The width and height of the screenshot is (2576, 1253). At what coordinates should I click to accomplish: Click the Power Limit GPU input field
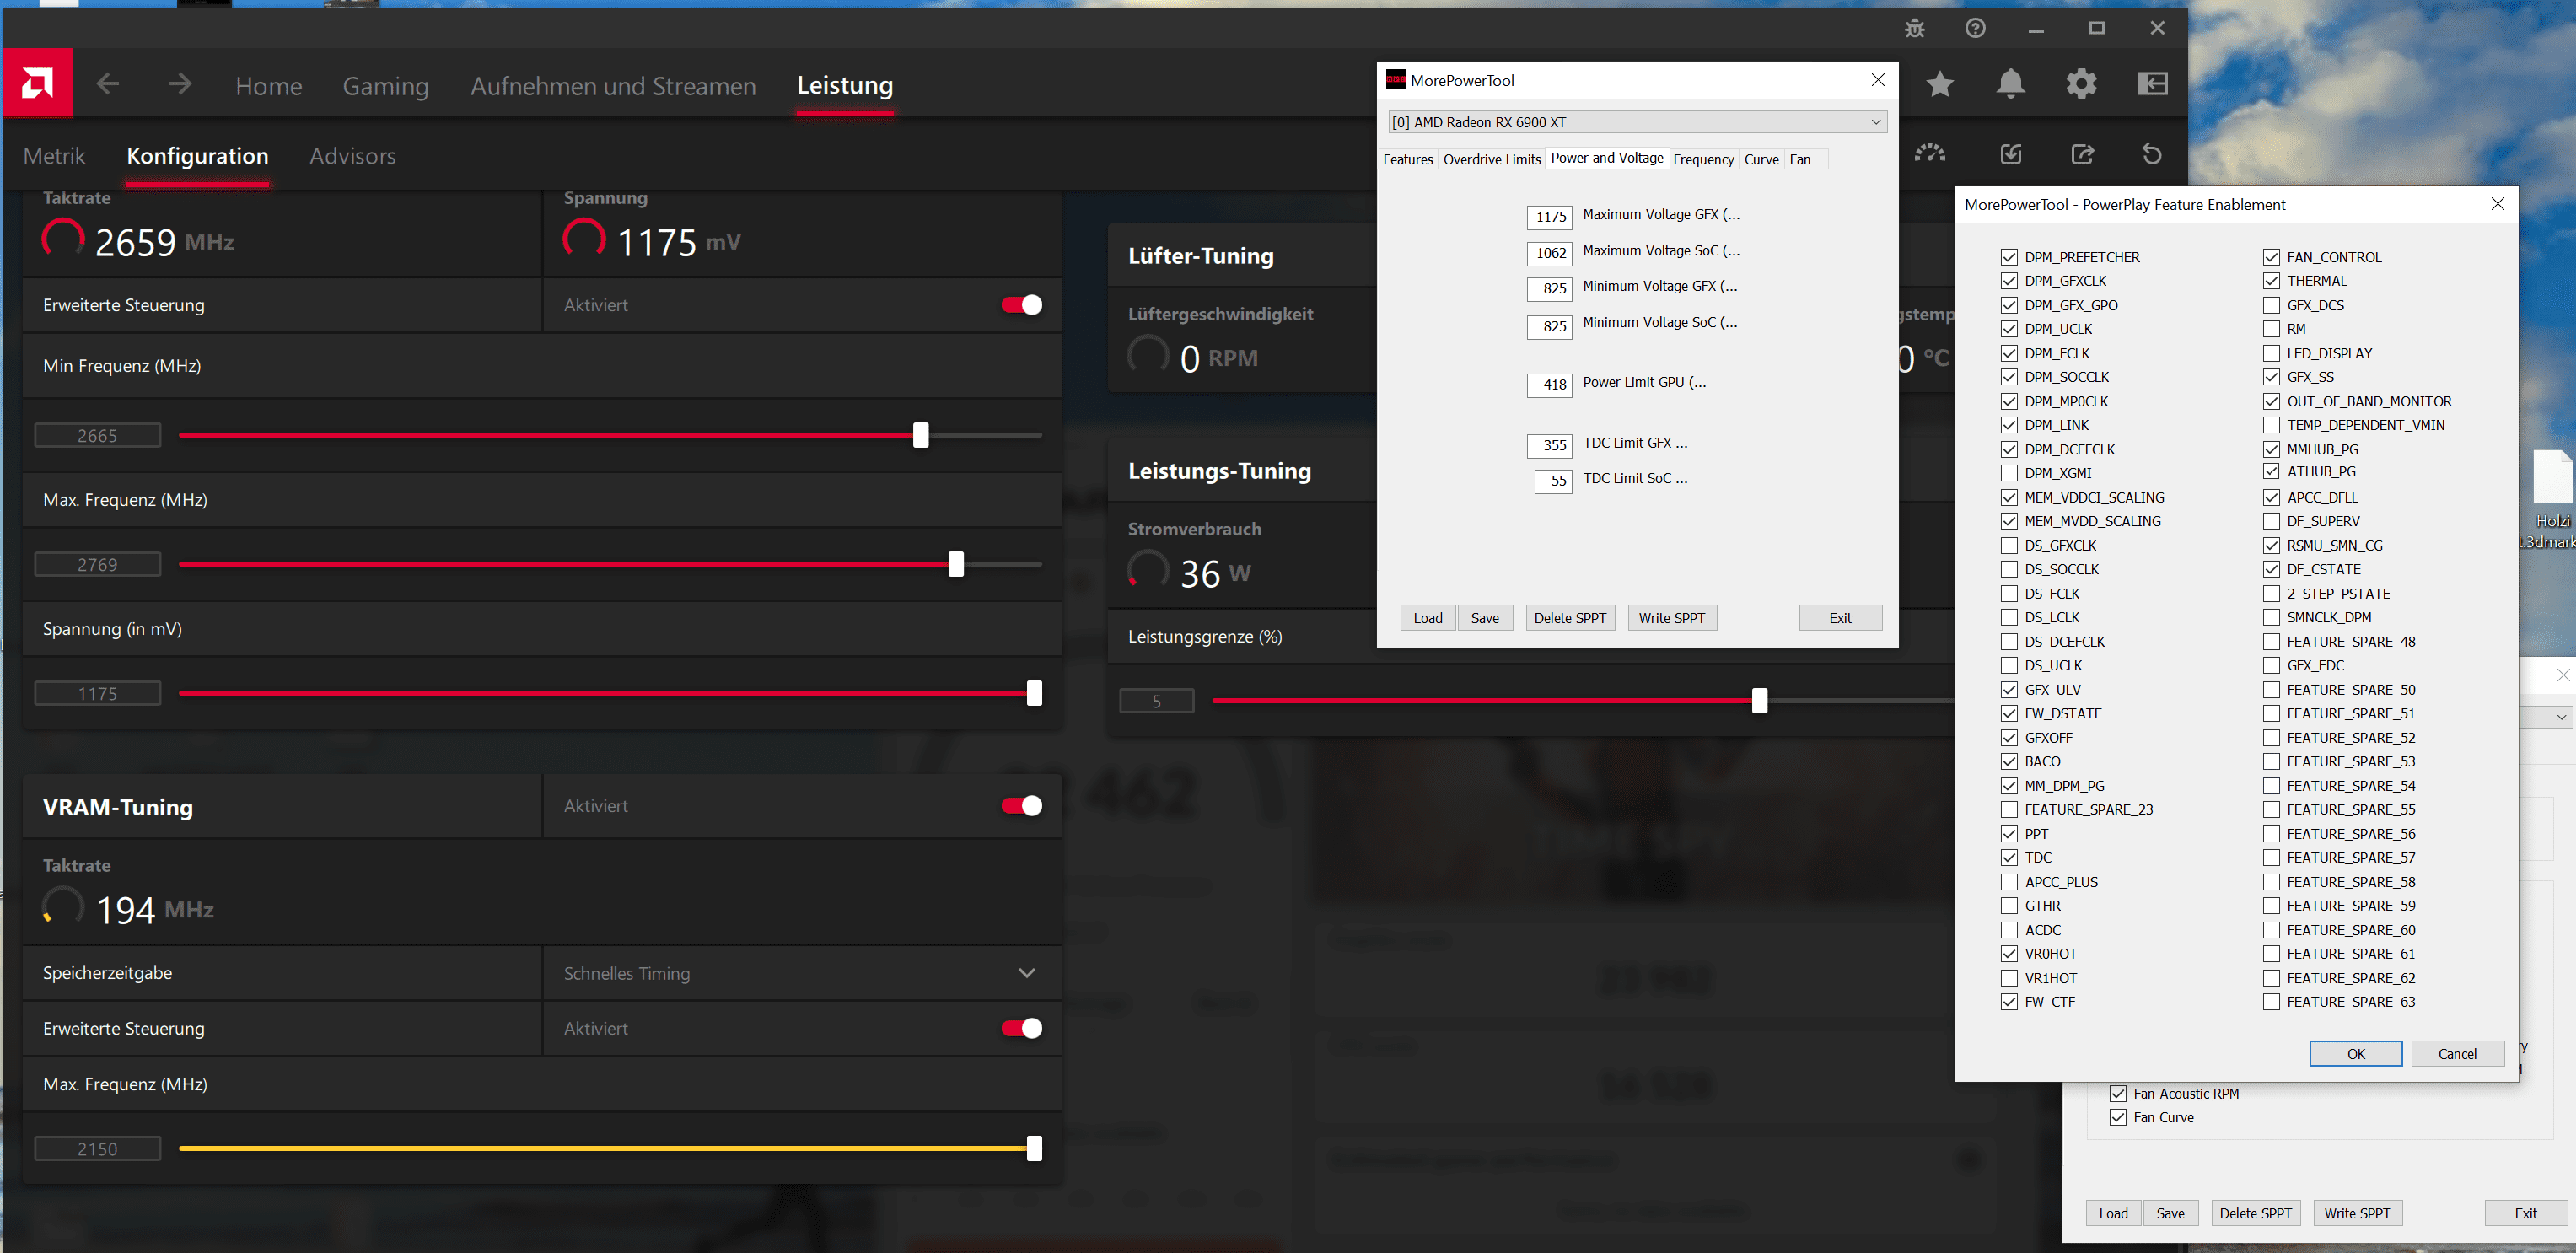(1550, 385)
